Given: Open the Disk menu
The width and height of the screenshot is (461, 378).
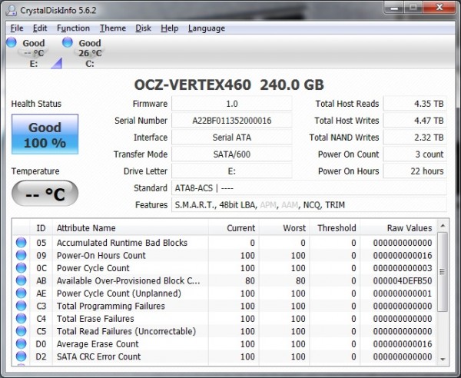Looking at the screenshot, I should tap(143, 28).
